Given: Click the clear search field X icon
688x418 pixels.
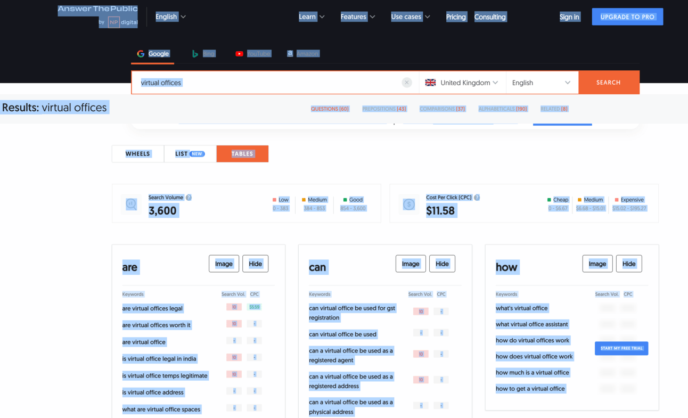Looking at the screenshot, I should (x=407, y=83).
